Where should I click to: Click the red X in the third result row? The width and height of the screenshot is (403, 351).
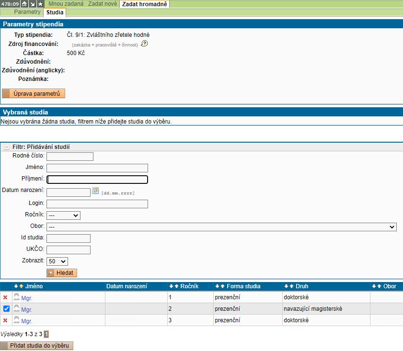point(5,320)
